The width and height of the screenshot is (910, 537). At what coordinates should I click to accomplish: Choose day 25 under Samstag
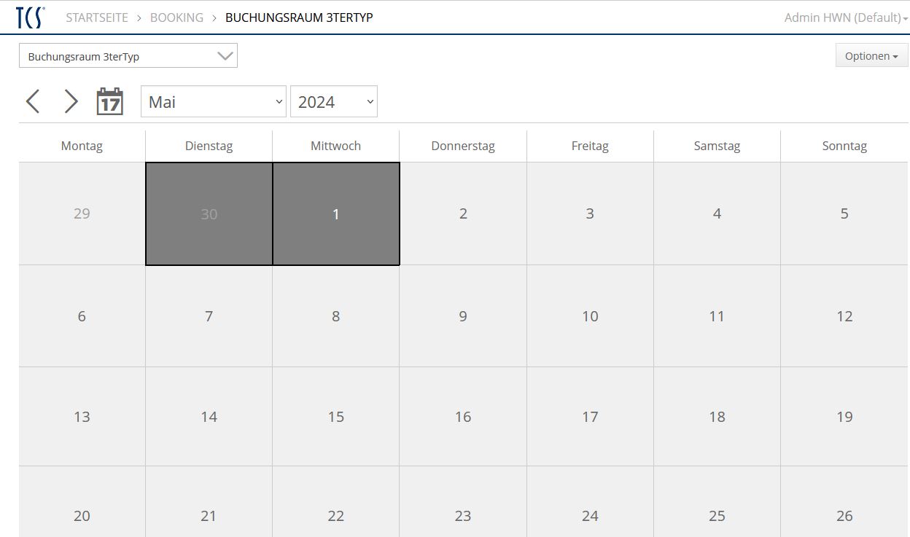pos(717,515)
